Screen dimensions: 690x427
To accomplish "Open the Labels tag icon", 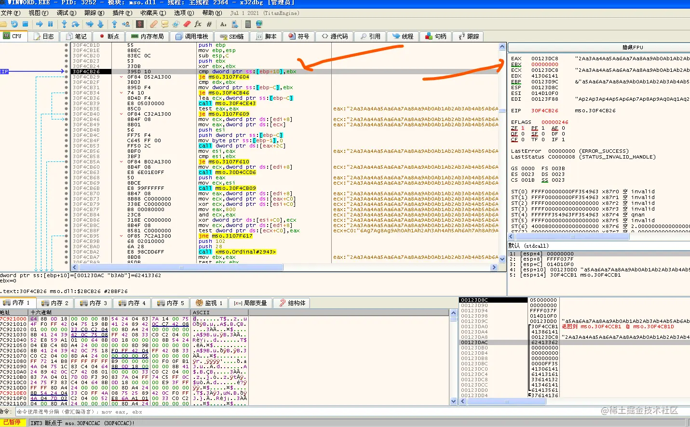I will tap(176, 24).
